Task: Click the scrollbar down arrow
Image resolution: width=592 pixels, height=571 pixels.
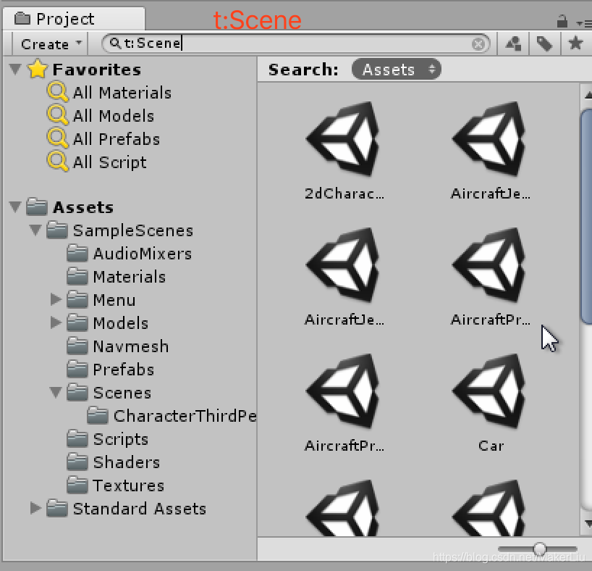Action: [588, 524]
